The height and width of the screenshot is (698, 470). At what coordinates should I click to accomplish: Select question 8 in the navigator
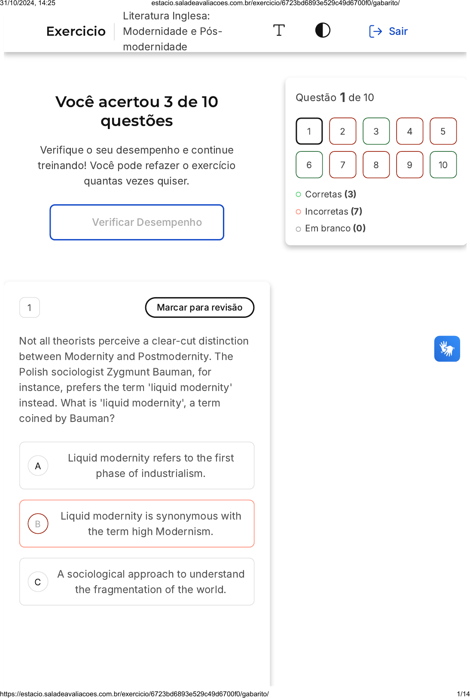click(x=376, y=165)
